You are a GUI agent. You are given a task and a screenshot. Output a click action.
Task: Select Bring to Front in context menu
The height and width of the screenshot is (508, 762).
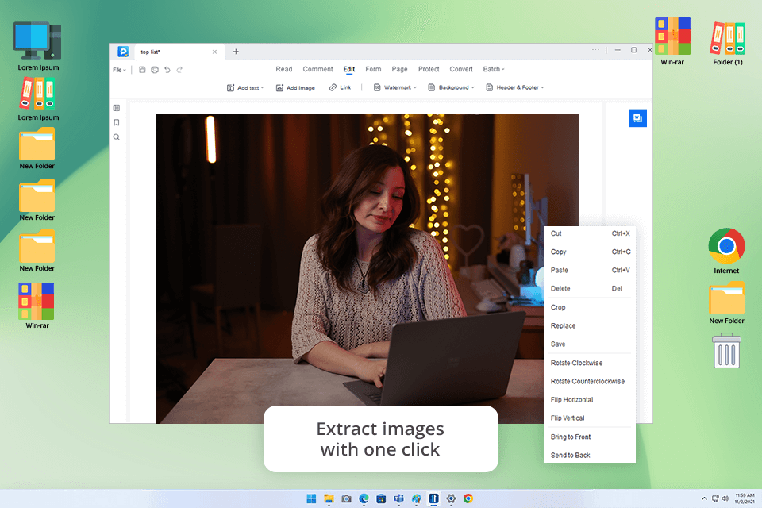pos(590,437)
